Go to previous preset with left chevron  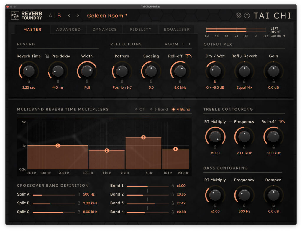pos(69,15)
